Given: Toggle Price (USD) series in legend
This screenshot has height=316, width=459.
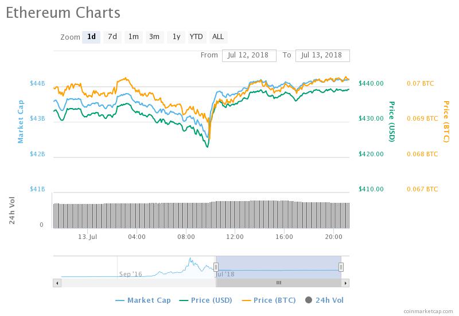Looking at the screenshot, I should pos(205,300).
